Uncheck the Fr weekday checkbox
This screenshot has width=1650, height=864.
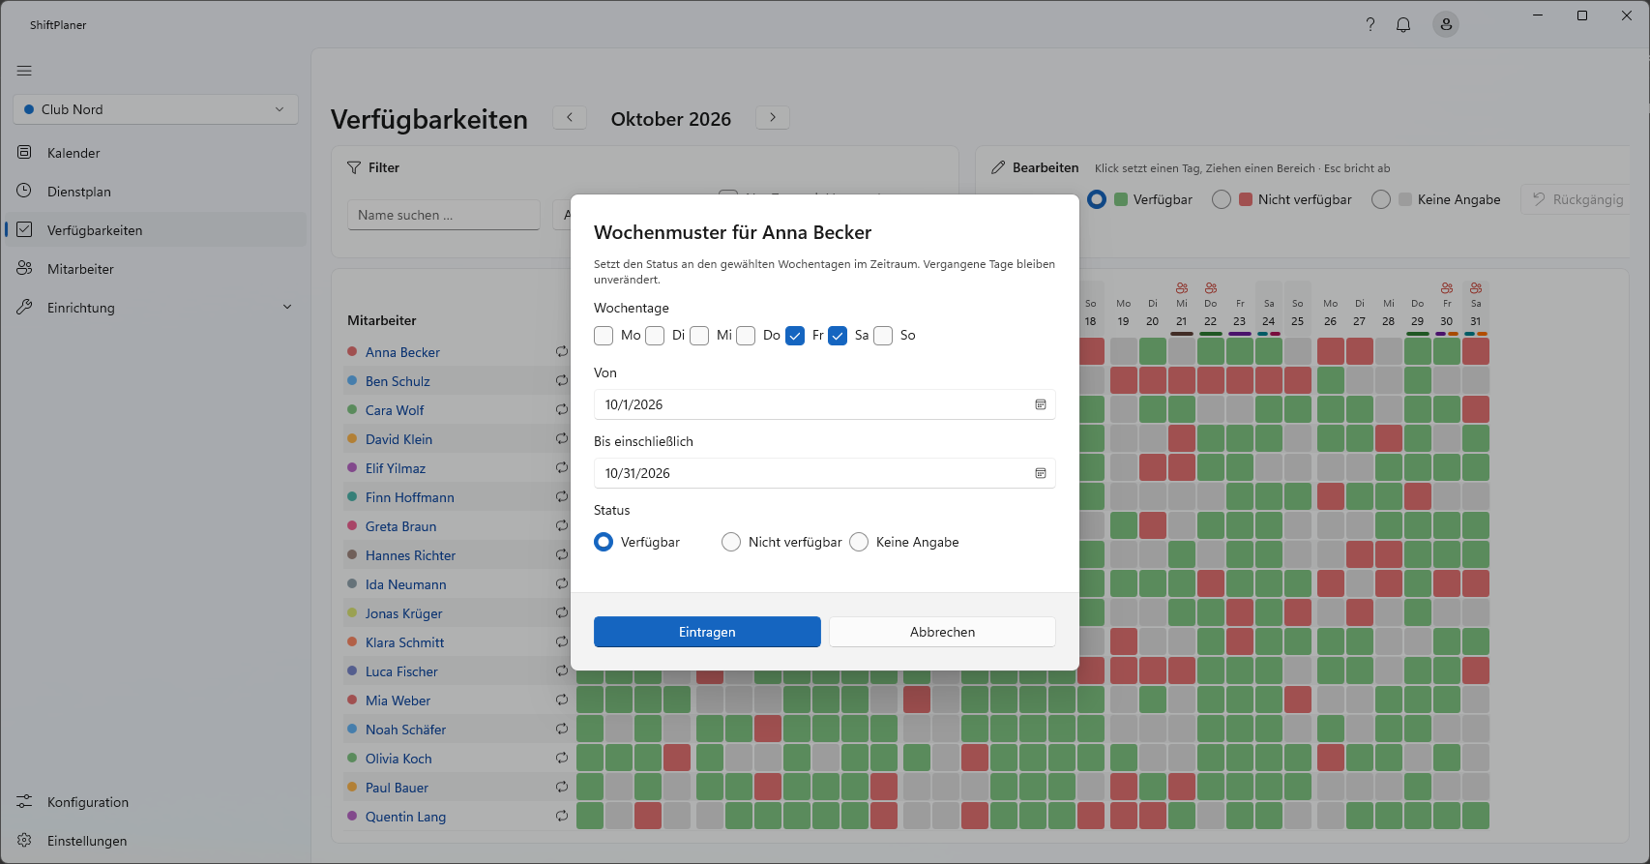(x=795, y=336)
